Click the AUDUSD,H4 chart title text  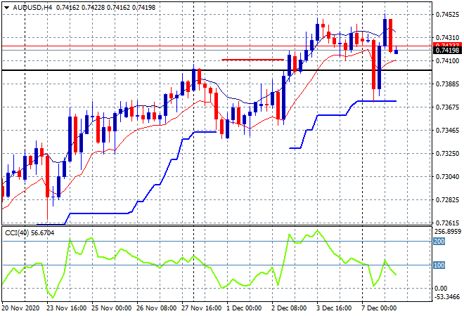[x=32, y=8]
